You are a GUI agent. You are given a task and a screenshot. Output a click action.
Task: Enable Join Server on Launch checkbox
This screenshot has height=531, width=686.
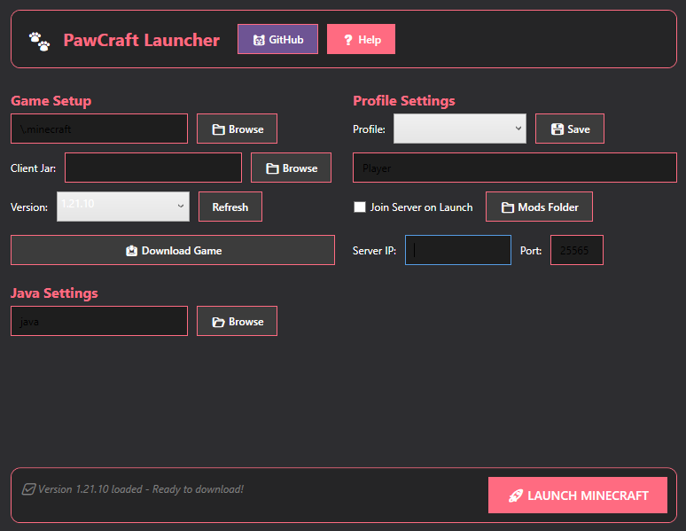[360, 207]
